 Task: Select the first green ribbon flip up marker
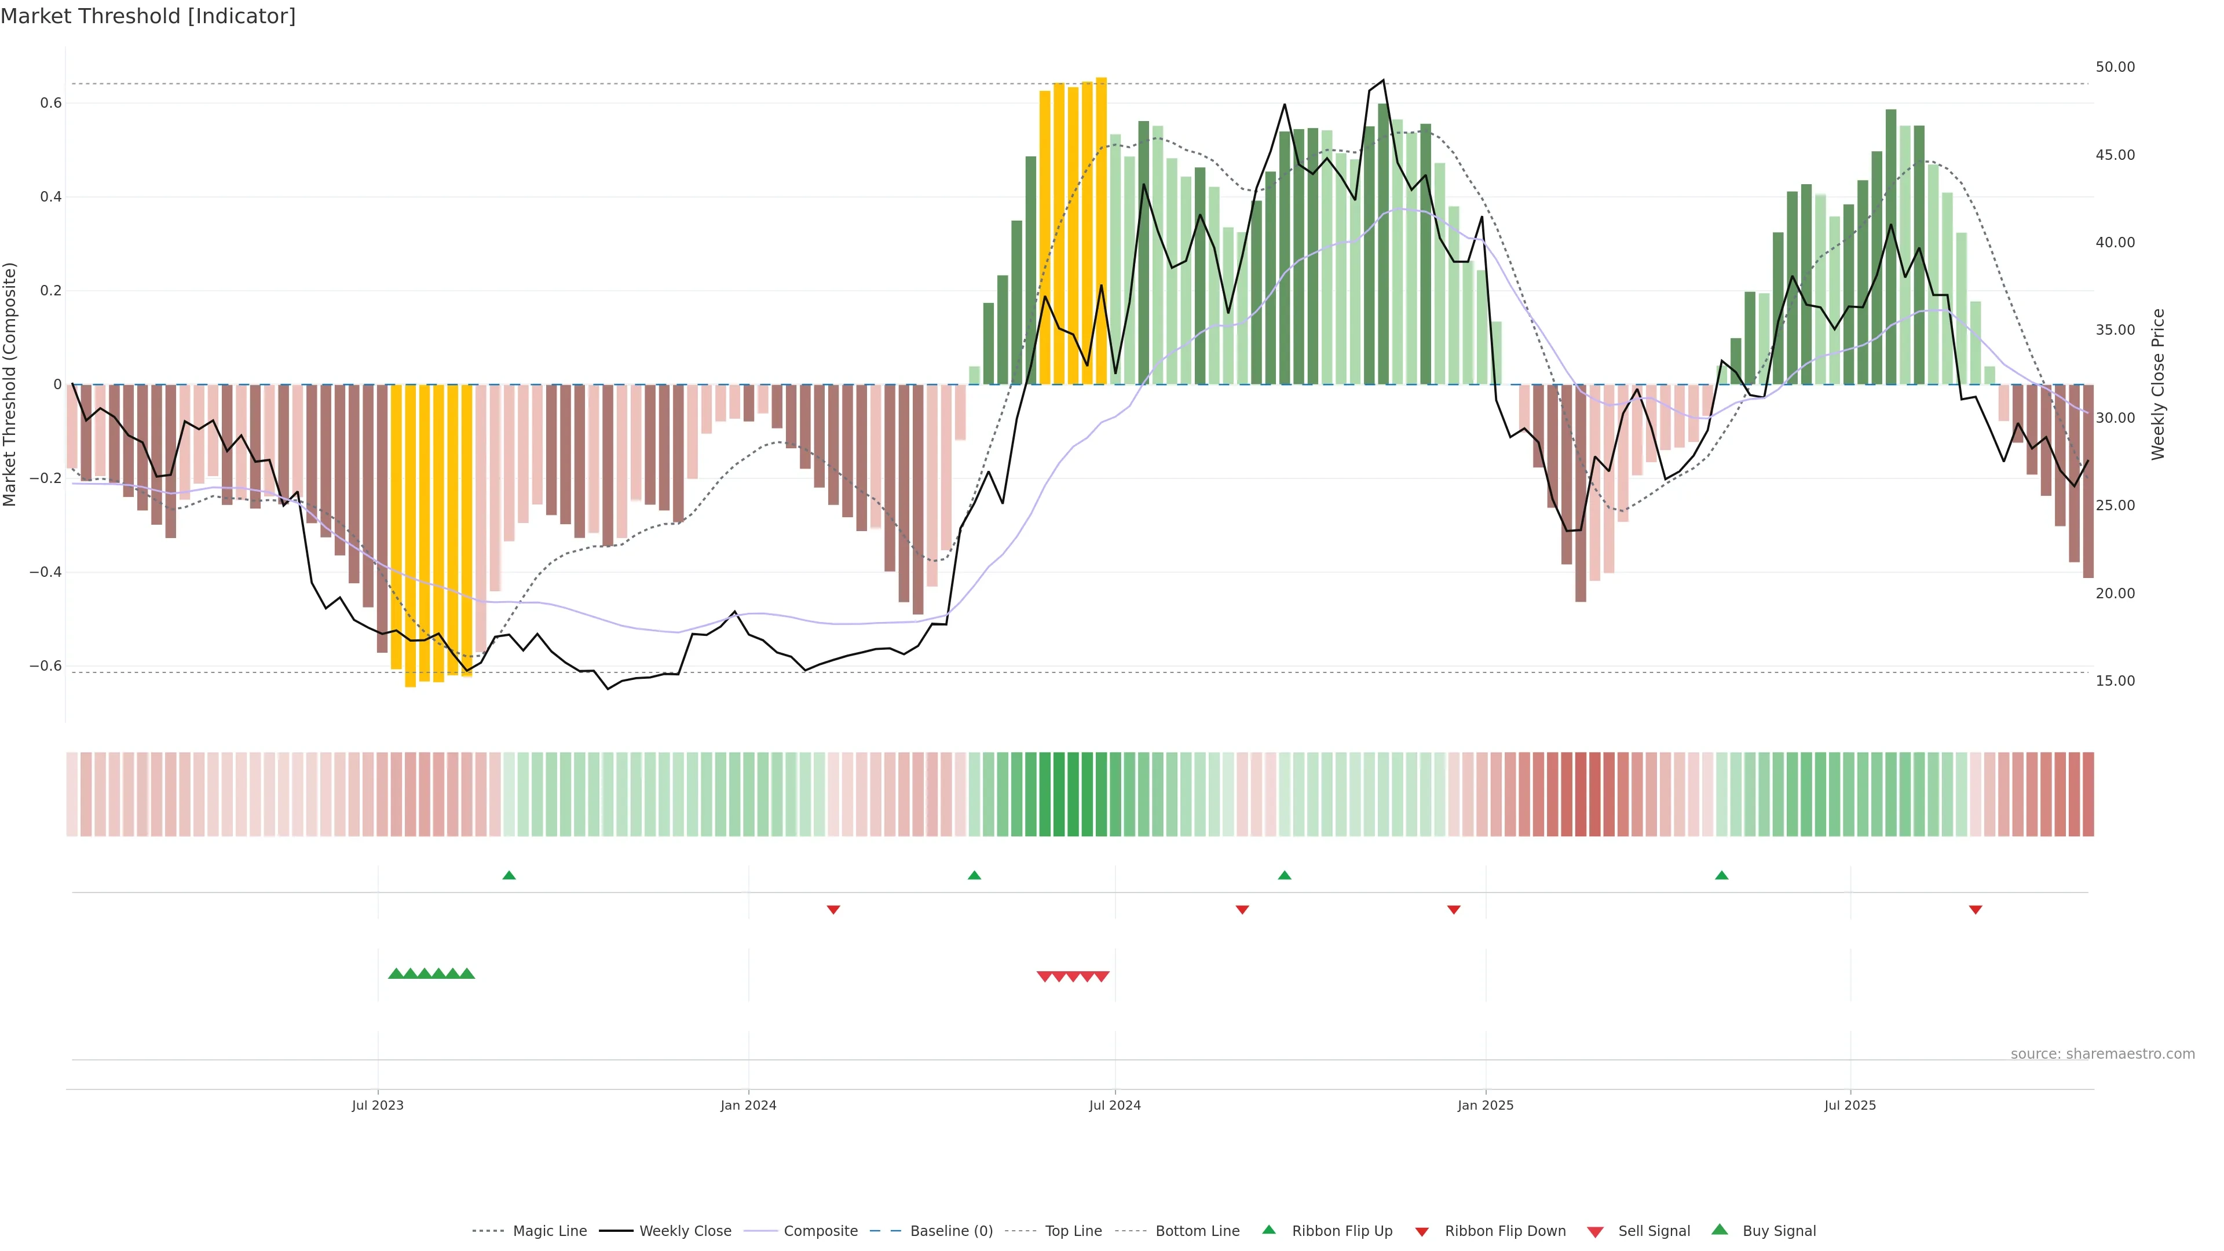510,876
